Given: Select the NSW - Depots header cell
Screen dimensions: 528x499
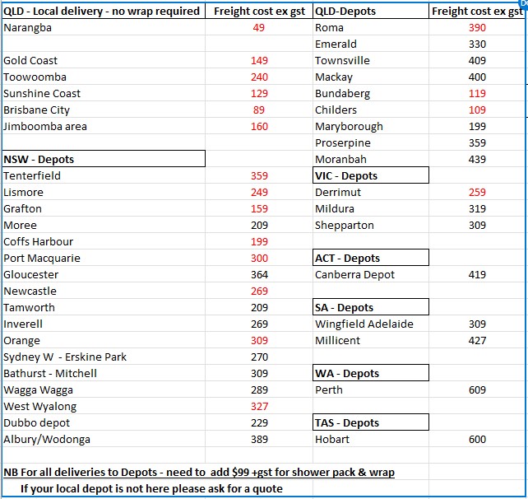Looking at the screenshot, I should (104, 159).
